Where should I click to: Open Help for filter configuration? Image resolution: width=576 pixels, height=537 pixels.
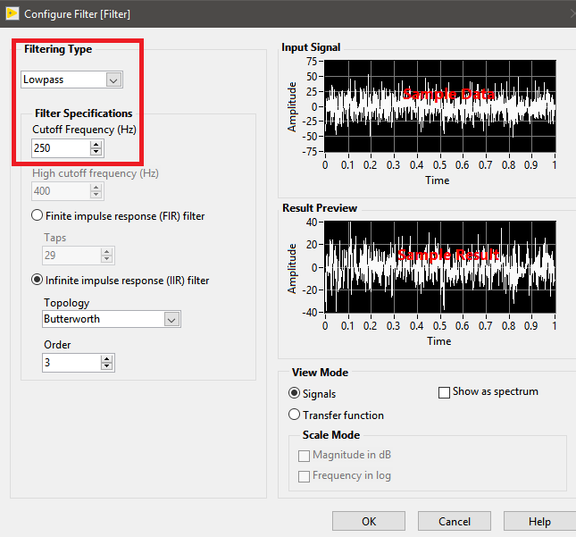pos(539,522)
